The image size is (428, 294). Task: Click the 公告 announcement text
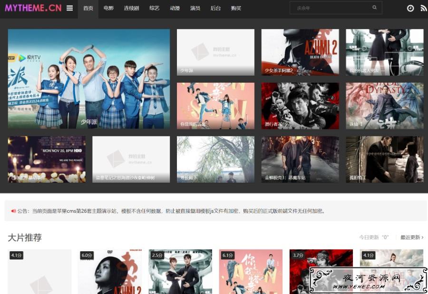click(171, 211)
